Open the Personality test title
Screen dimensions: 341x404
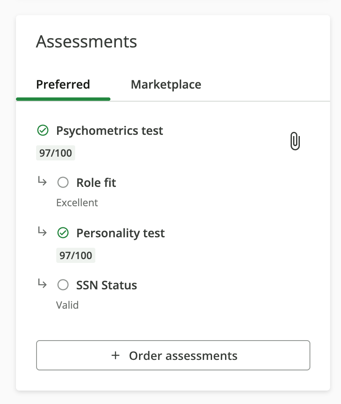pyautogui.click(x=121, y=233)
